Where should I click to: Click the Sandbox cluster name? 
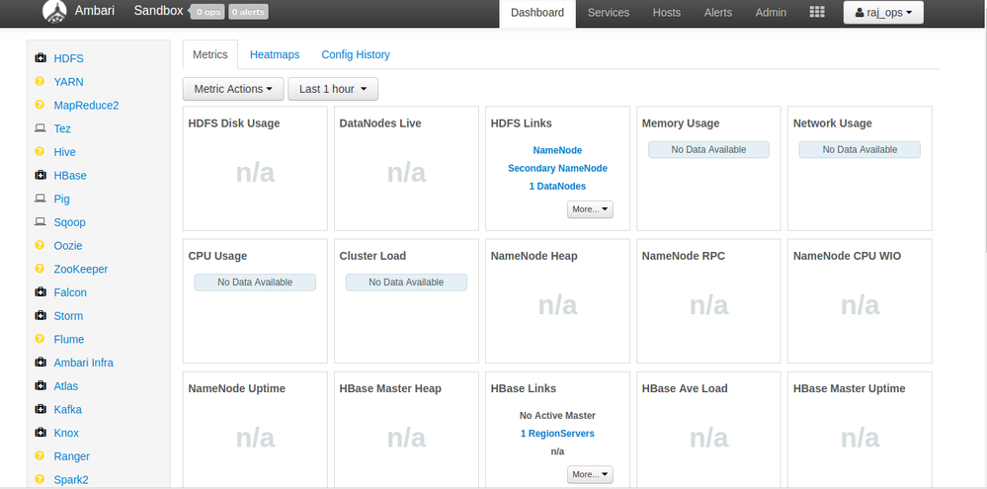159,11
